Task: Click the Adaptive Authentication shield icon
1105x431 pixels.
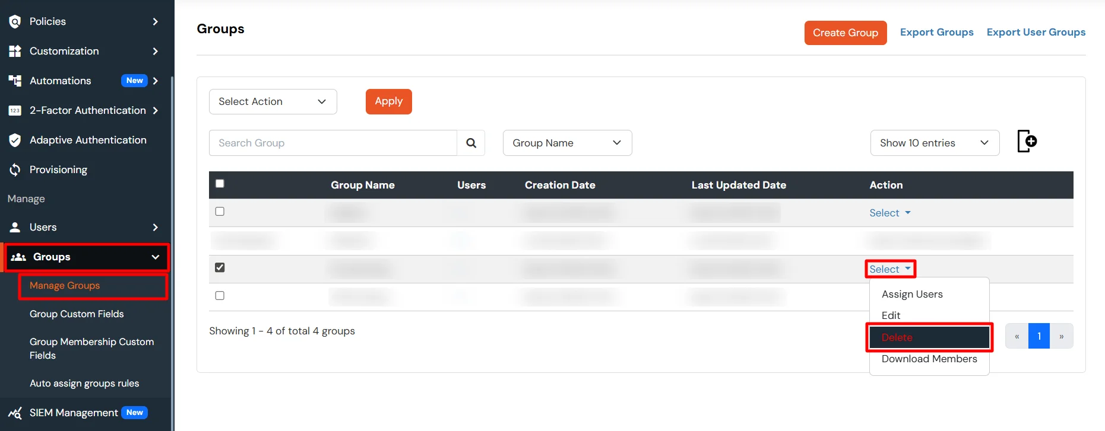Action: click(15, 140)
